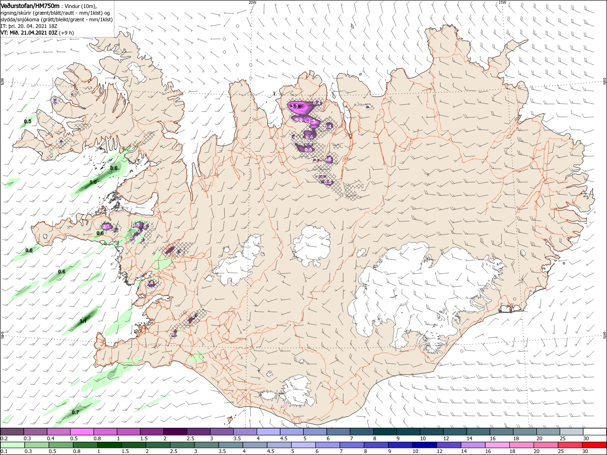Click the green 1.0 rain value offshore
This screenshot has width=607, height=455.
click(93, 182)
